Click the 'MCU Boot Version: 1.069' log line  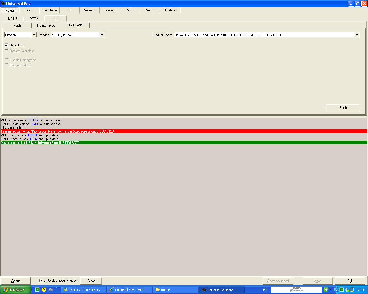tap(30, 135)
